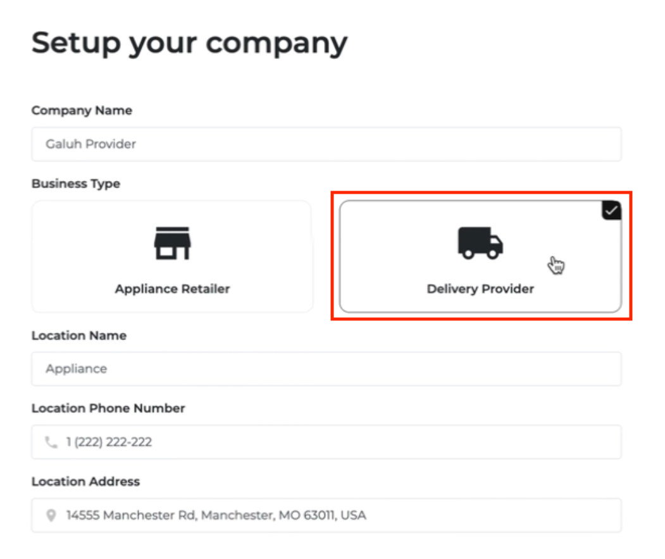Select the Appliance Retailer business type label
The height and width of the screenshot is (559, 665).
[172, 289]
